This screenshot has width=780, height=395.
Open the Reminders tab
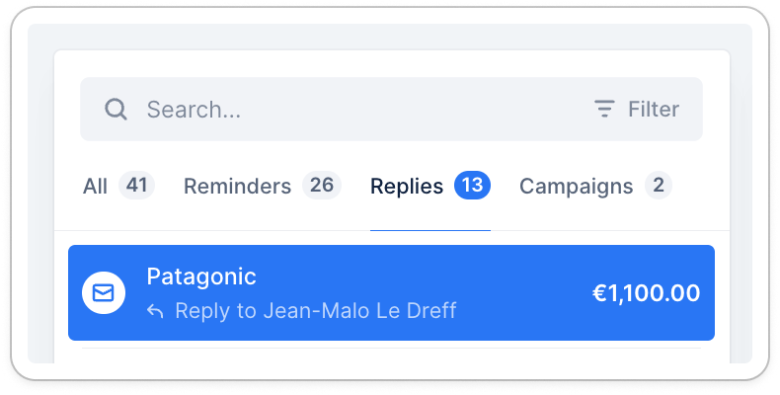tap(237, 186)
